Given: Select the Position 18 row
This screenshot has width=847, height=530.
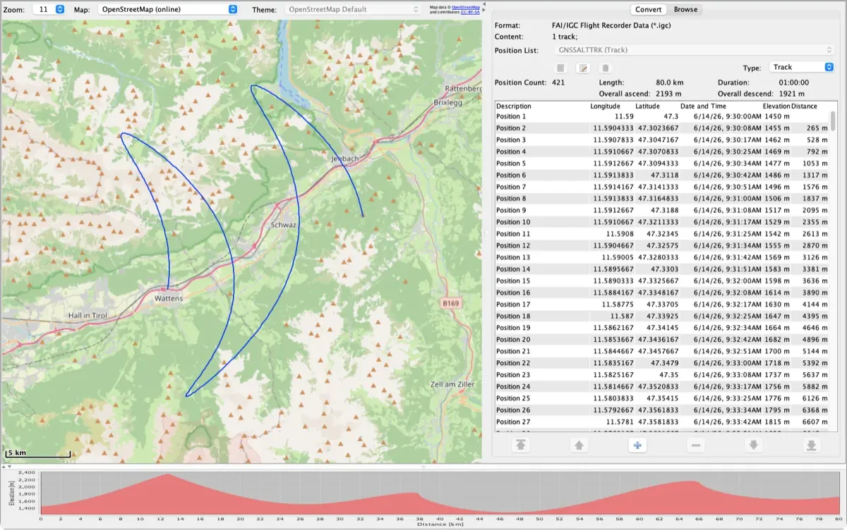Looking at the screenshot, I should click(662, 316).
